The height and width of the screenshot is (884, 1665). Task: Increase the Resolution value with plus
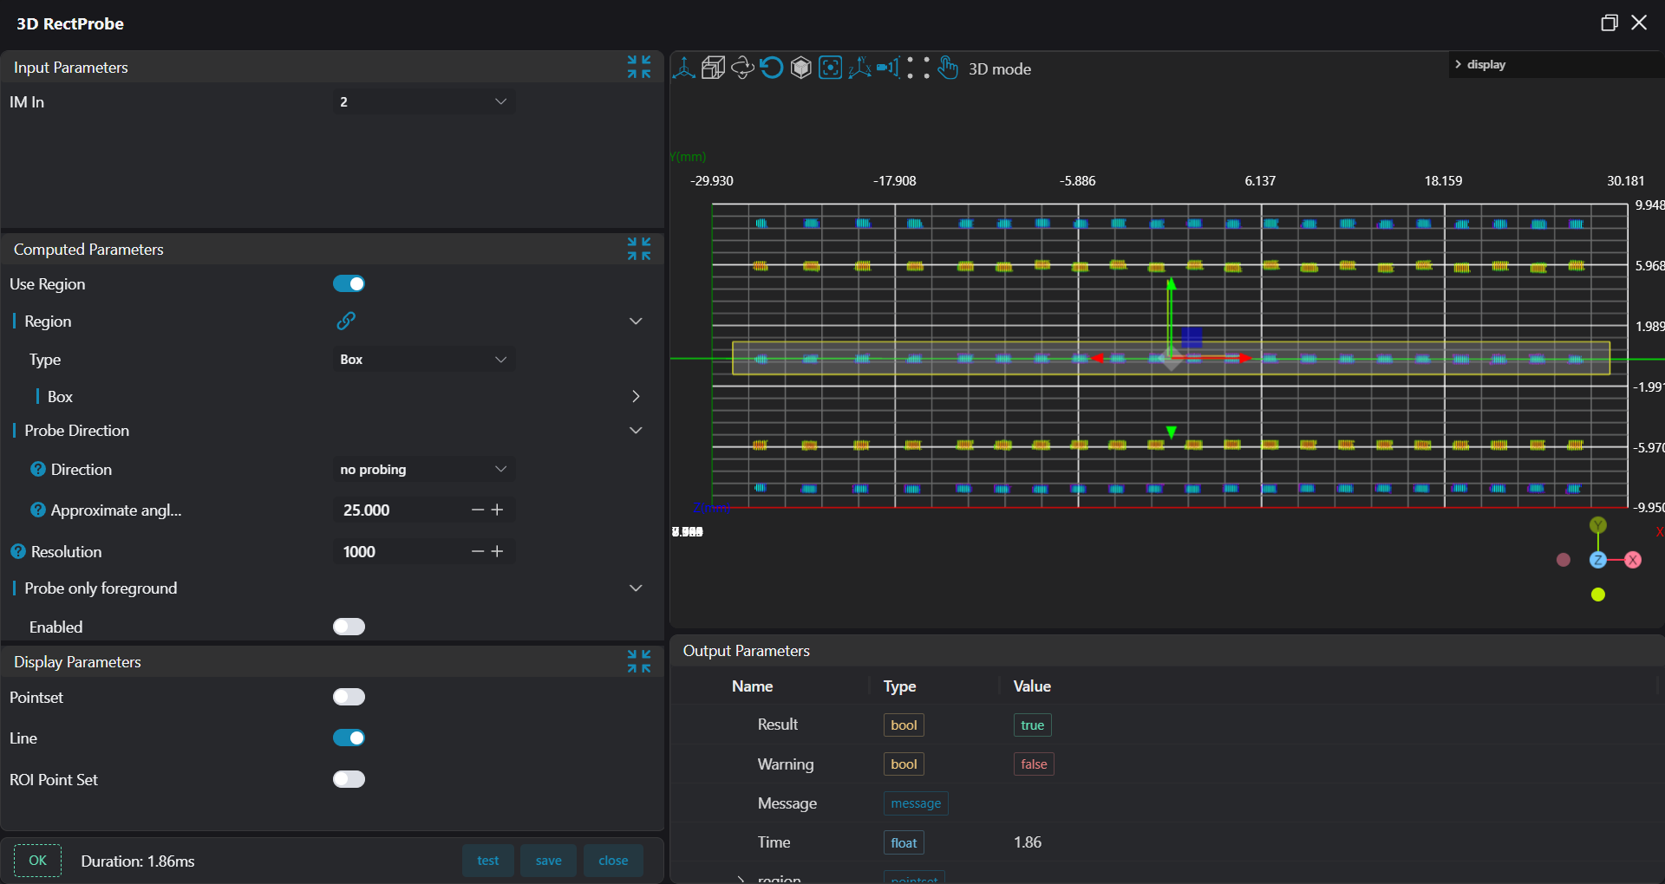click(498, 551)
